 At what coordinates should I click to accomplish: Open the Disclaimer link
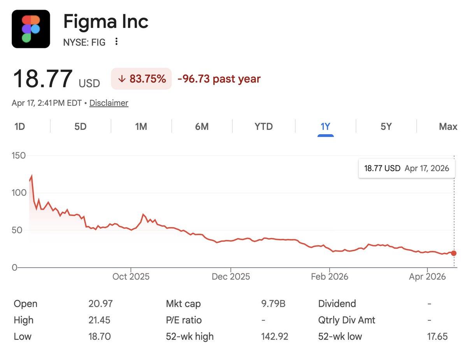tap(109, 103)
